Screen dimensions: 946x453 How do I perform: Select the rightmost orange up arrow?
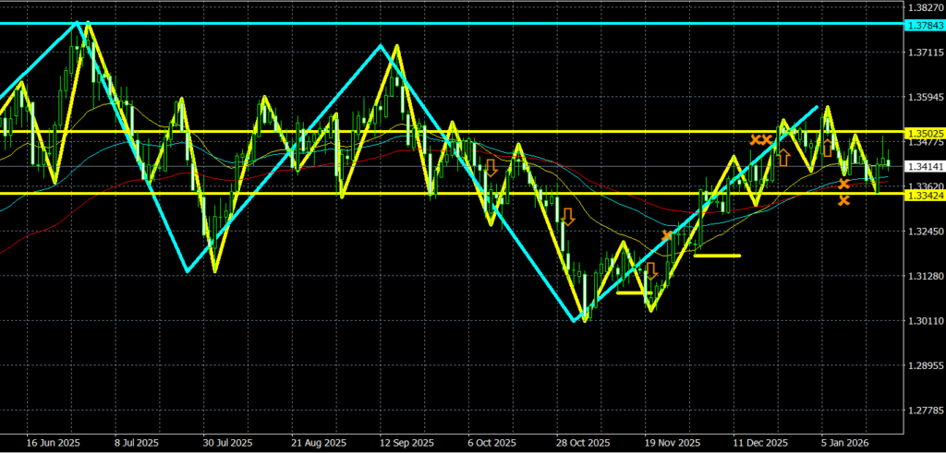click(828, 148)
